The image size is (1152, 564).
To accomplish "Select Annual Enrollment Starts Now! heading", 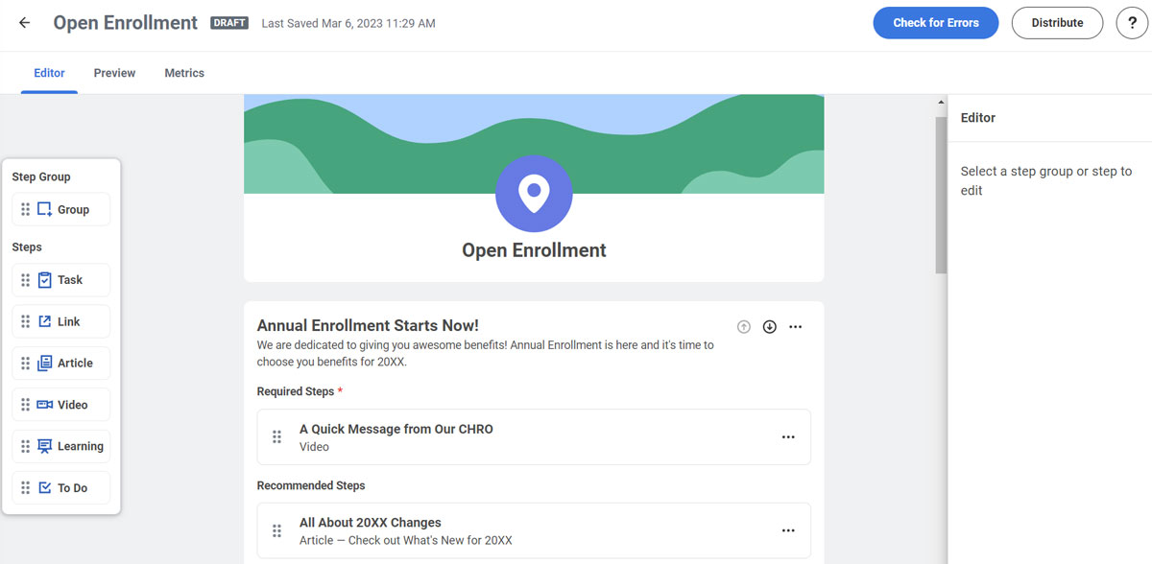I will 368,326.
